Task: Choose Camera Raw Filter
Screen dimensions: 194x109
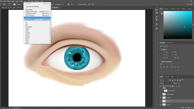Action: [x=37, y=14]
